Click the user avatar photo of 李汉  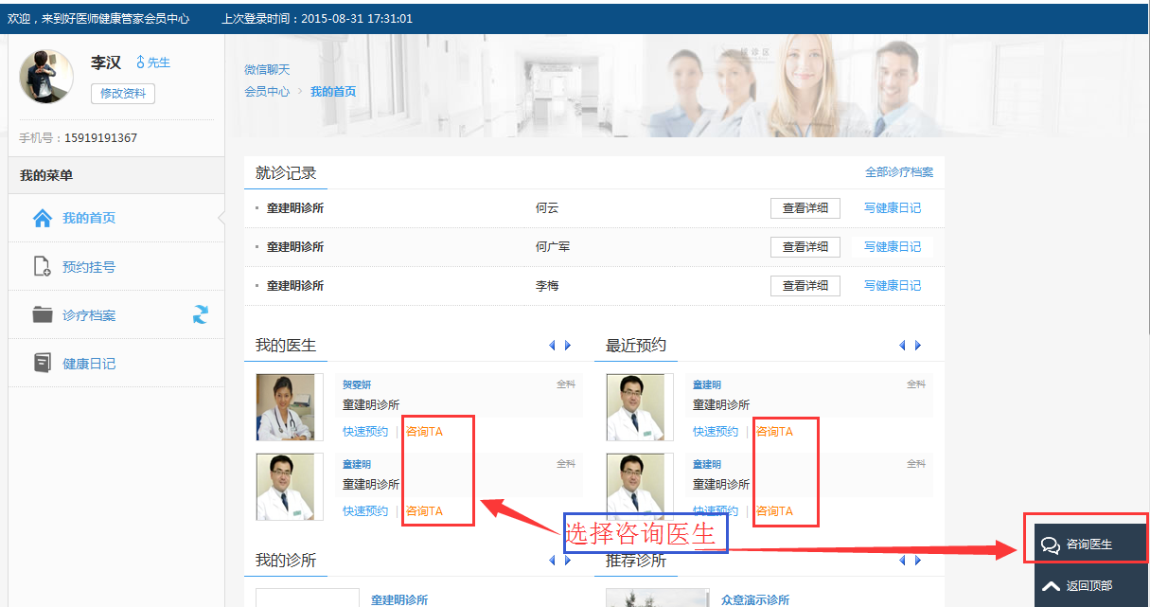pos(45,76)
